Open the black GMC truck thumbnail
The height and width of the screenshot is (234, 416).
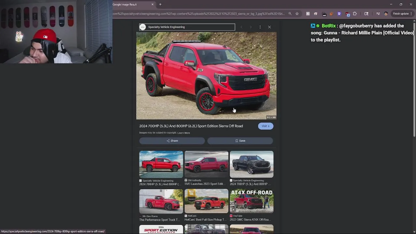(x=252, y=164)
